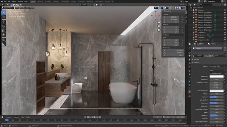Screen dimensions: 227x127
Task: Open the Material properties tab icon
Action: coord(189,92)
